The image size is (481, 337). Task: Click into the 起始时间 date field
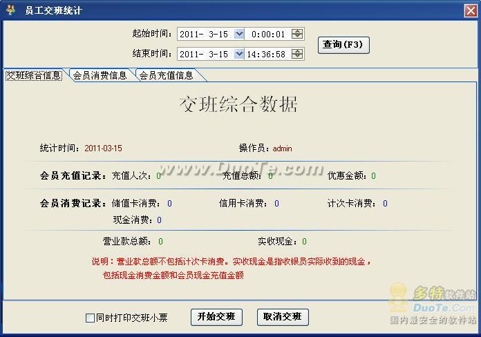(x=205, y=34)
